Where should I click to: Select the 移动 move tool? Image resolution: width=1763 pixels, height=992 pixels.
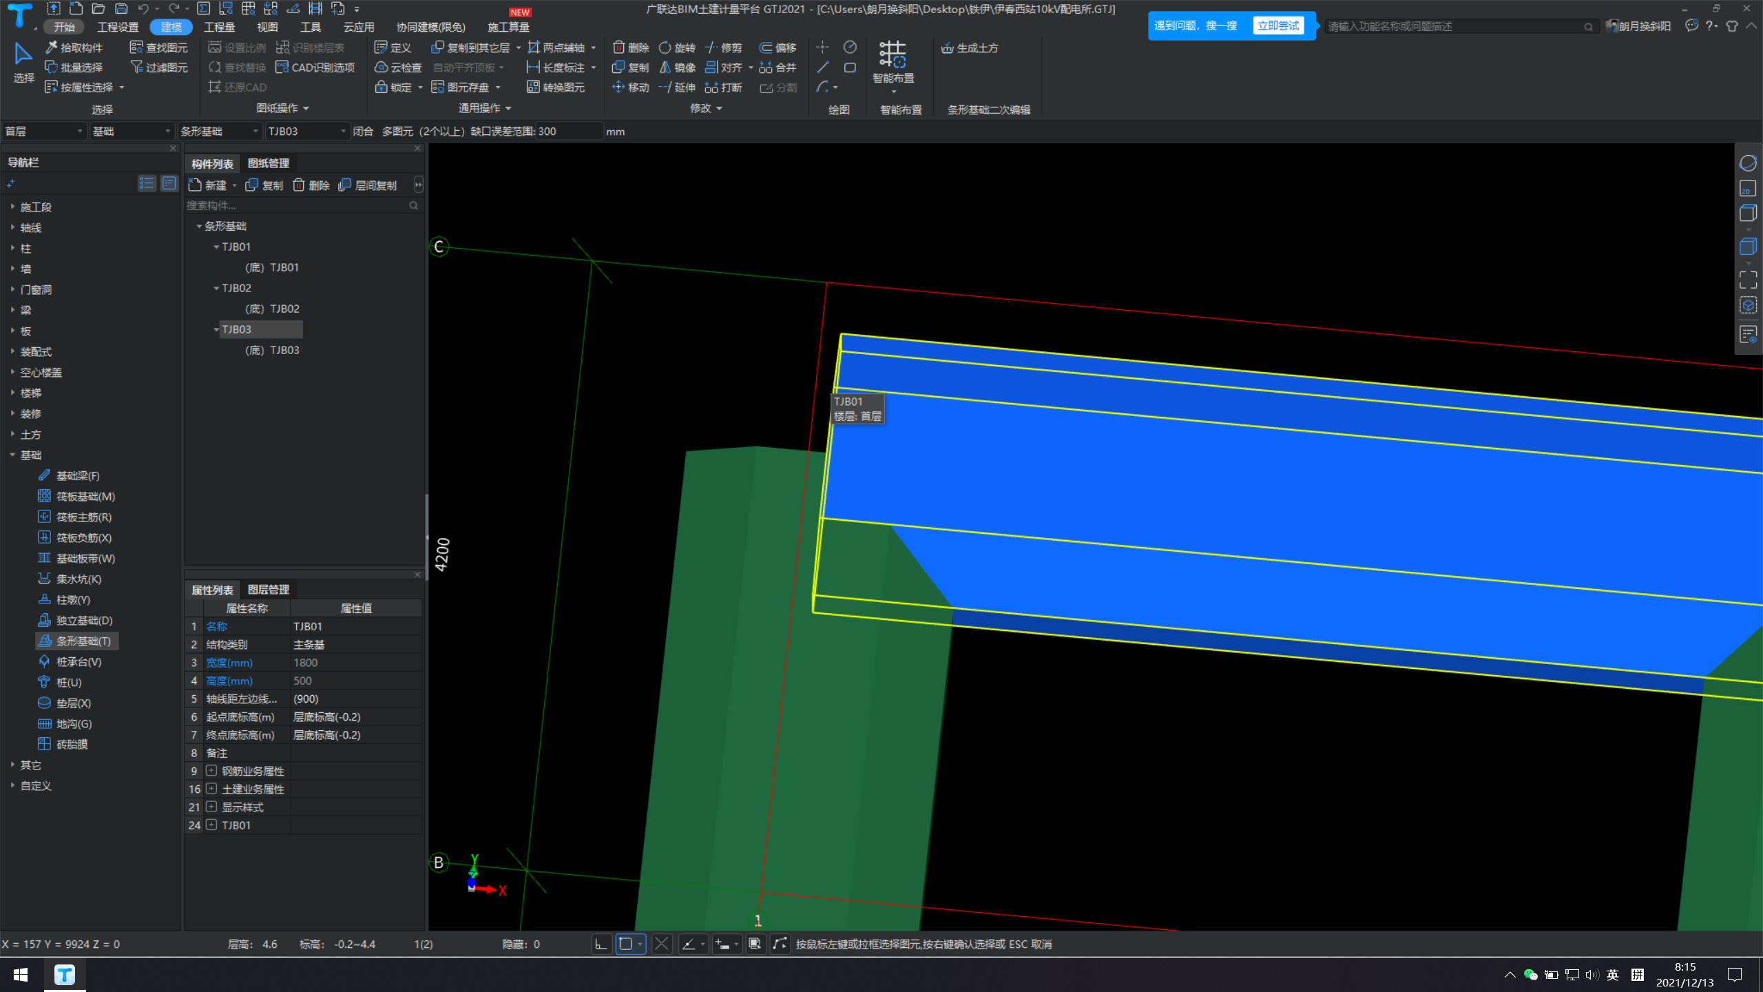[632, 87]
